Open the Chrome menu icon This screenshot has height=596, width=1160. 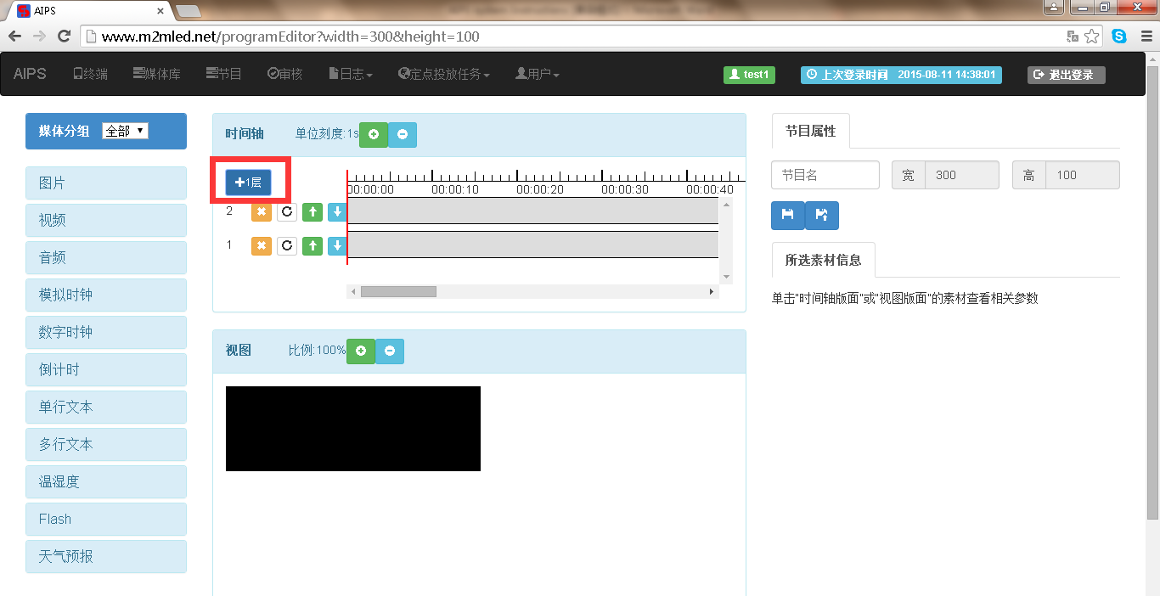coord(1145,37)
